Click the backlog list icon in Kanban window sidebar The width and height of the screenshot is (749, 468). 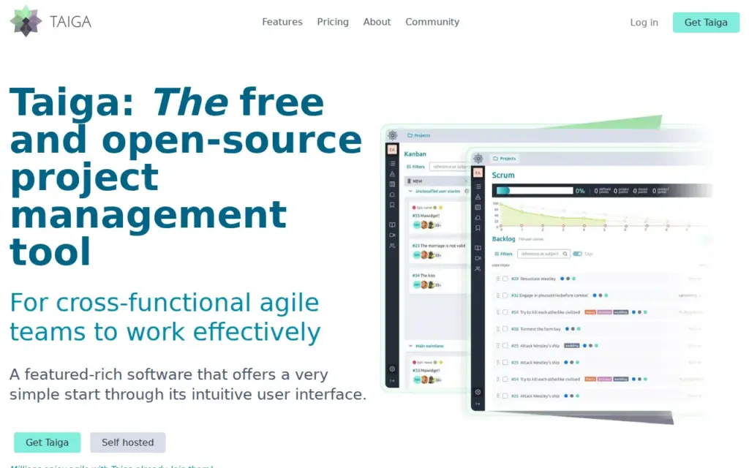coord(392,163)
